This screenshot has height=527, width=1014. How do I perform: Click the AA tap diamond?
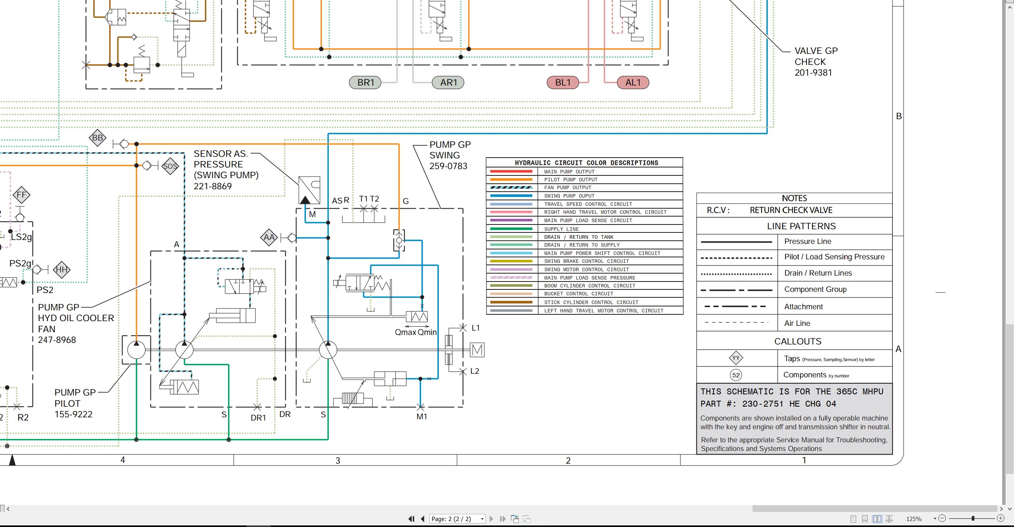(269, 237)
